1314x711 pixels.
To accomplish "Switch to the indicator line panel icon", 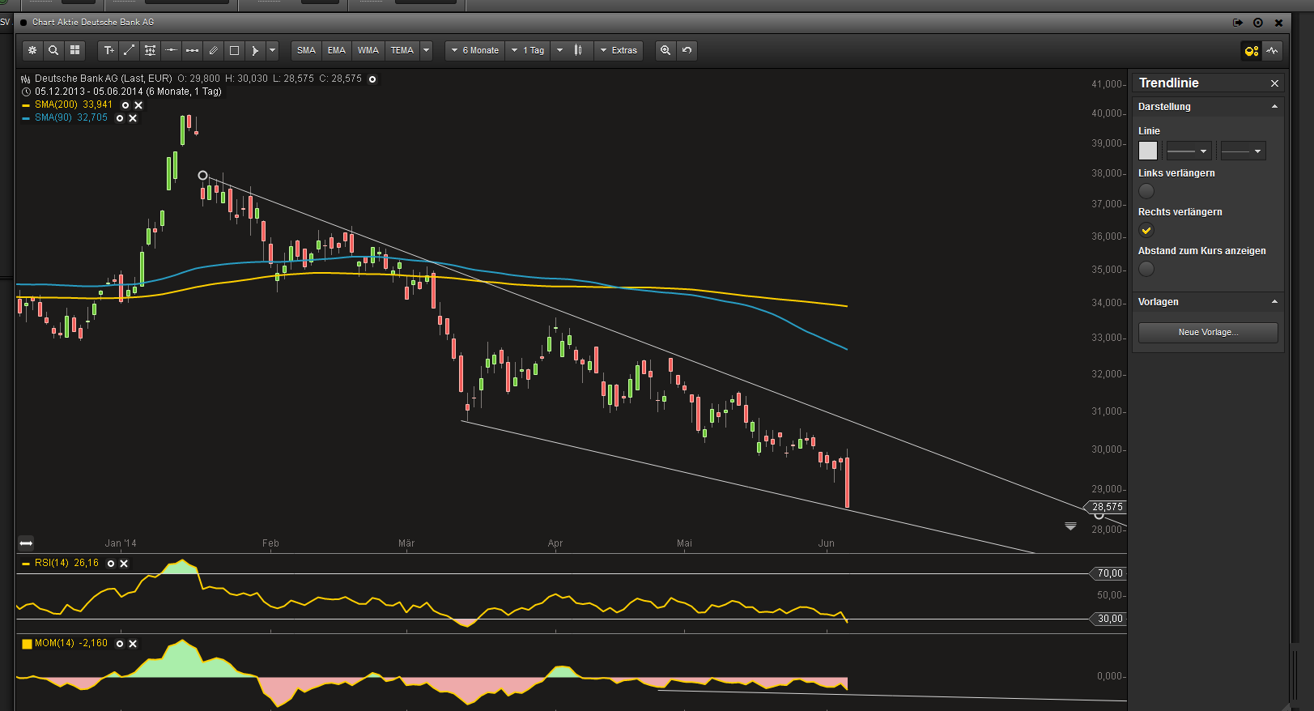I will tap(1273, 51).
